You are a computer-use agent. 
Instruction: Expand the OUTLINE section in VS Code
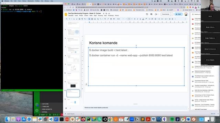click(x=45, y=104)
